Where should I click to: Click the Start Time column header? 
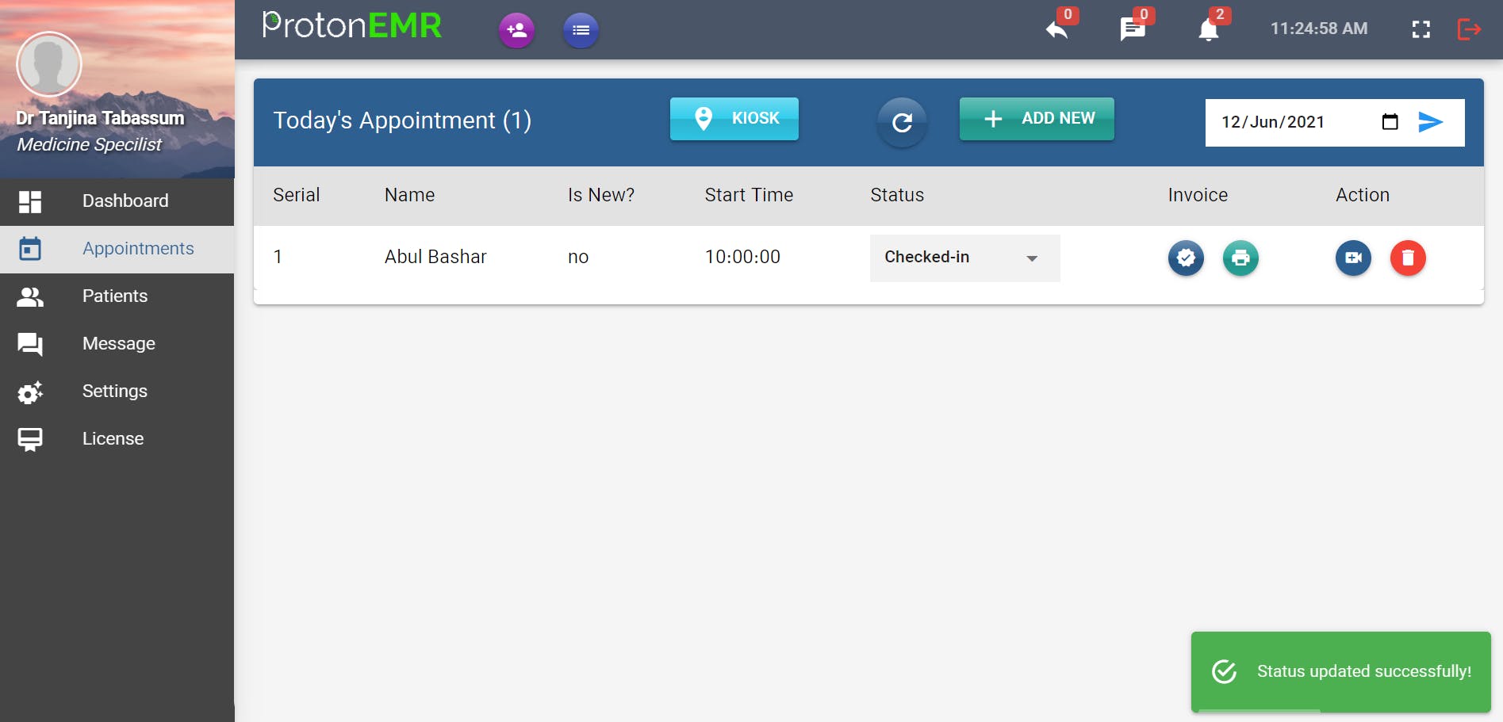click(x=749, y=195)
